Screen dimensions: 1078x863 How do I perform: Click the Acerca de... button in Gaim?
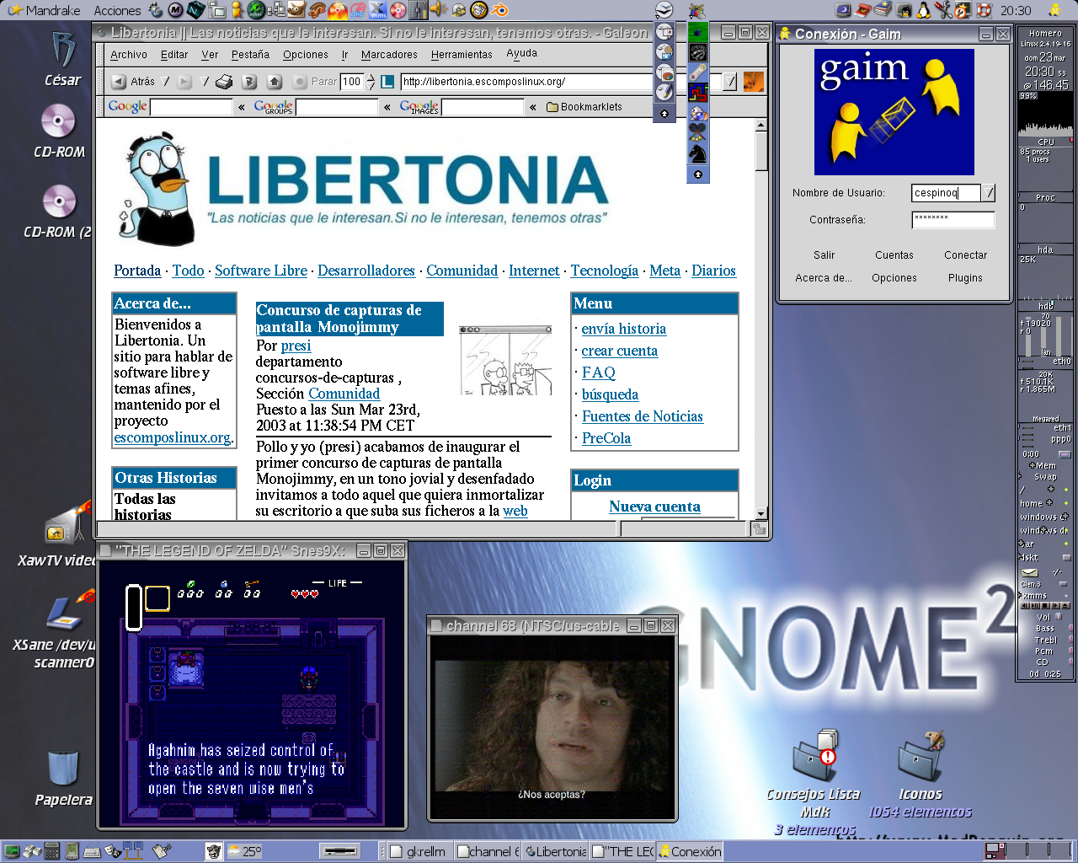[824, 278]
